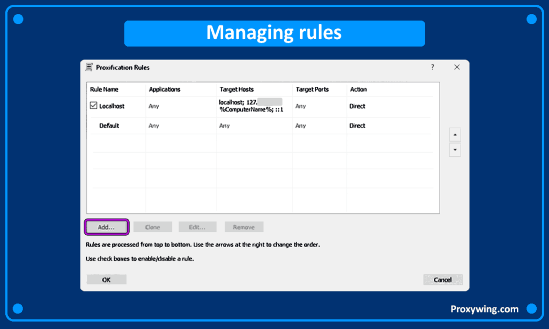Viewport: 549px width, 329px height.
Task: Confirm with the OK button
Action: (106, 280)
